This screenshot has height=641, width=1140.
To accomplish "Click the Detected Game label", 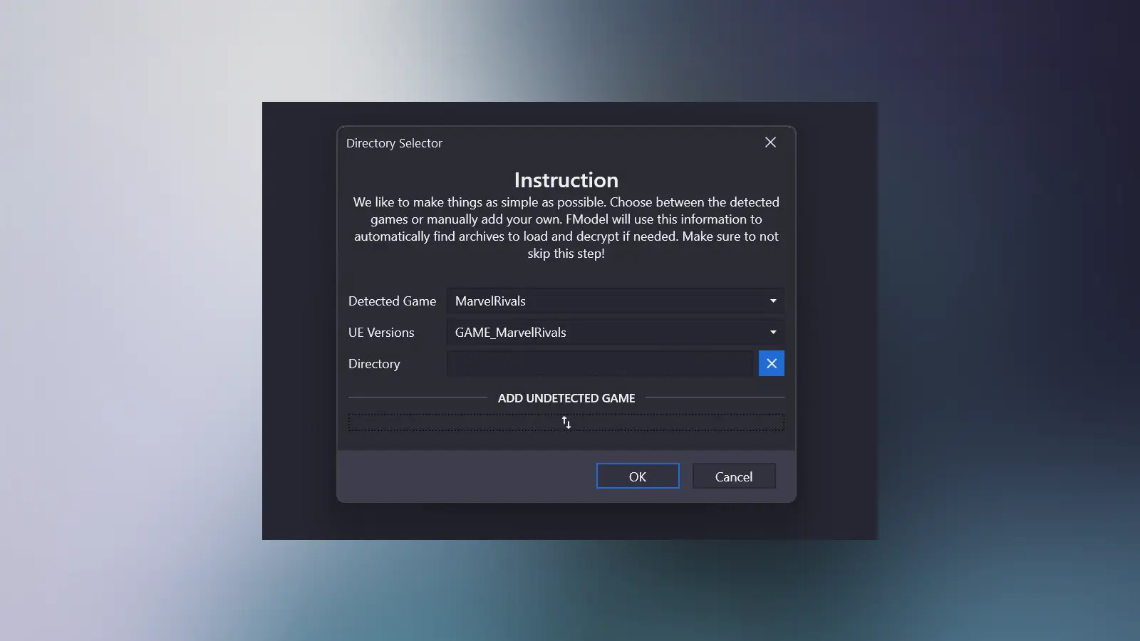I will 392,301.
